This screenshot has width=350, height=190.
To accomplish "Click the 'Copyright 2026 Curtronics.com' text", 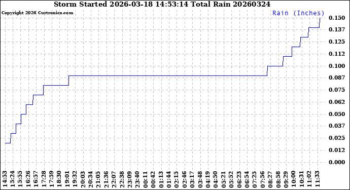I will click(37, 13).
